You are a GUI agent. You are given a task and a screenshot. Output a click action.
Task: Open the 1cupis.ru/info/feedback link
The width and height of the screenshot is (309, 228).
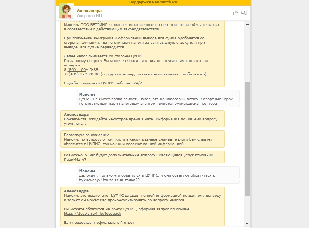(92, 214)
